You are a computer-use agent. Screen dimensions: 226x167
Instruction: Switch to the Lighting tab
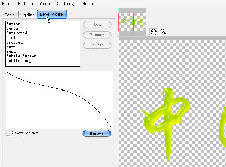click(28, 15)
